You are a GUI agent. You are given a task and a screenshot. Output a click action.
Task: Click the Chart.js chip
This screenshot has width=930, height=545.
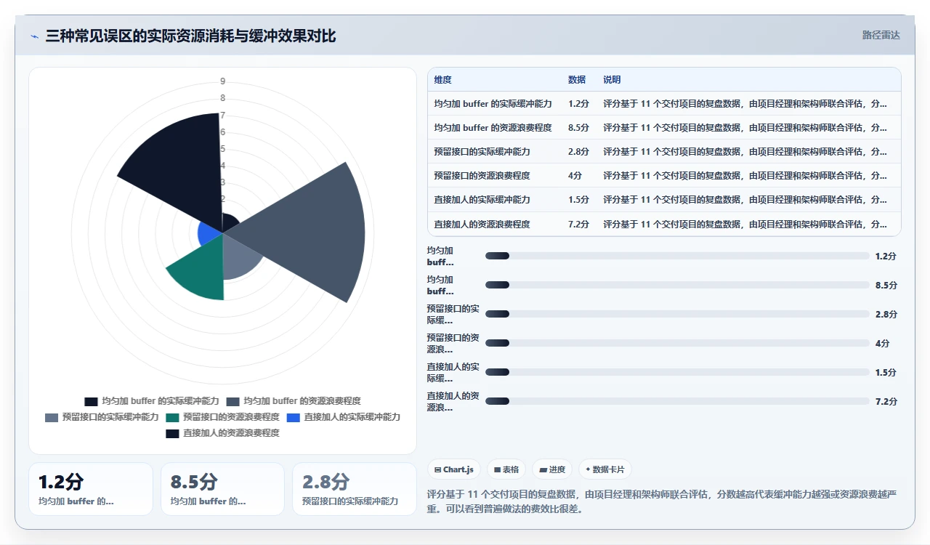tap(453, 469)
